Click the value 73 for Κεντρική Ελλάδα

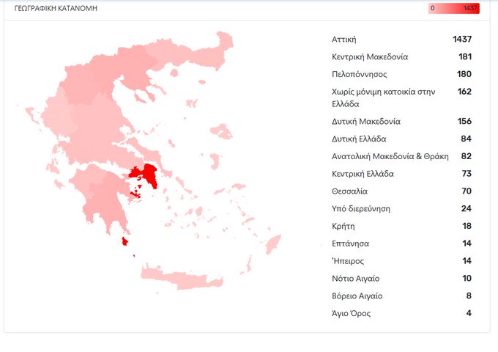click(467, 174)
